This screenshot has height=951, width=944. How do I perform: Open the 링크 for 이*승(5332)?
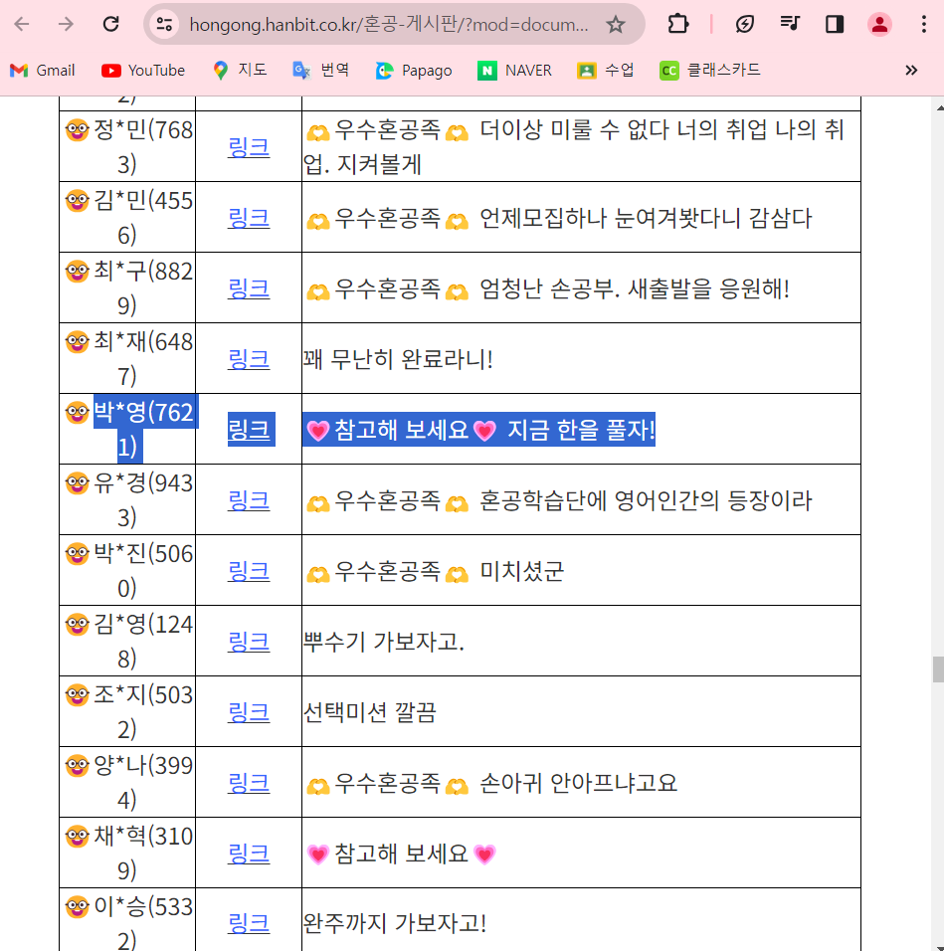[x=249, y=924]
